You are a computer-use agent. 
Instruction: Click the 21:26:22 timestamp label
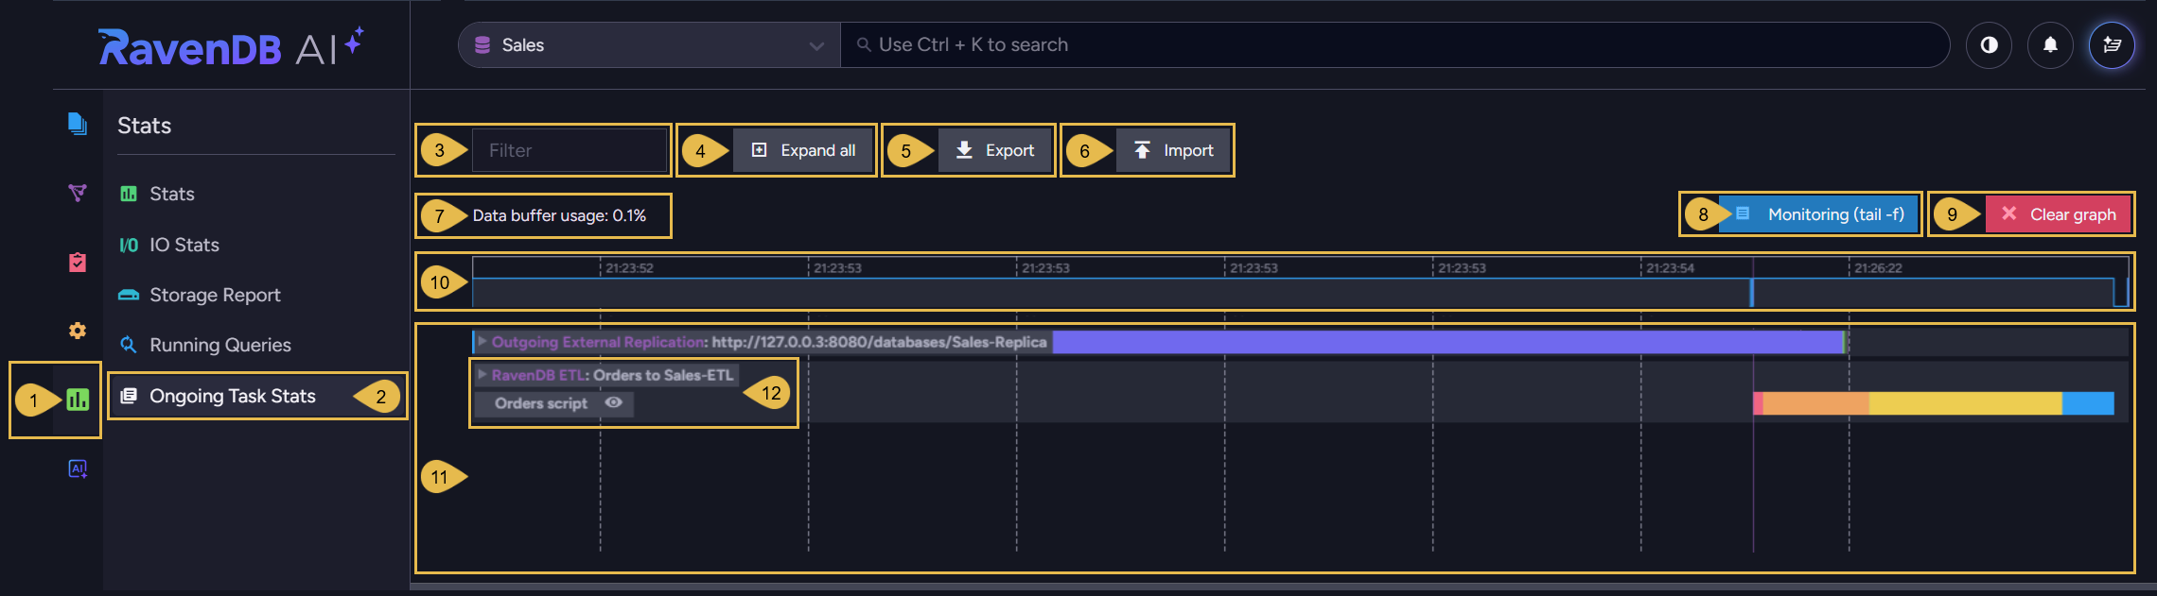pyautogui.click(x=1878, y=268)
